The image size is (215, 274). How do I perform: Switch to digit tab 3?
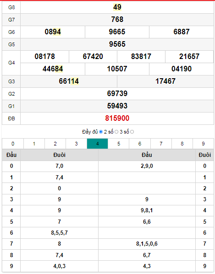click(77, 144)
